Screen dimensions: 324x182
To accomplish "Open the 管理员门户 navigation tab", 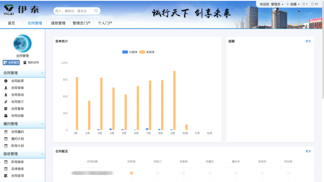I will pyautogui.click(x=81, y=23).
